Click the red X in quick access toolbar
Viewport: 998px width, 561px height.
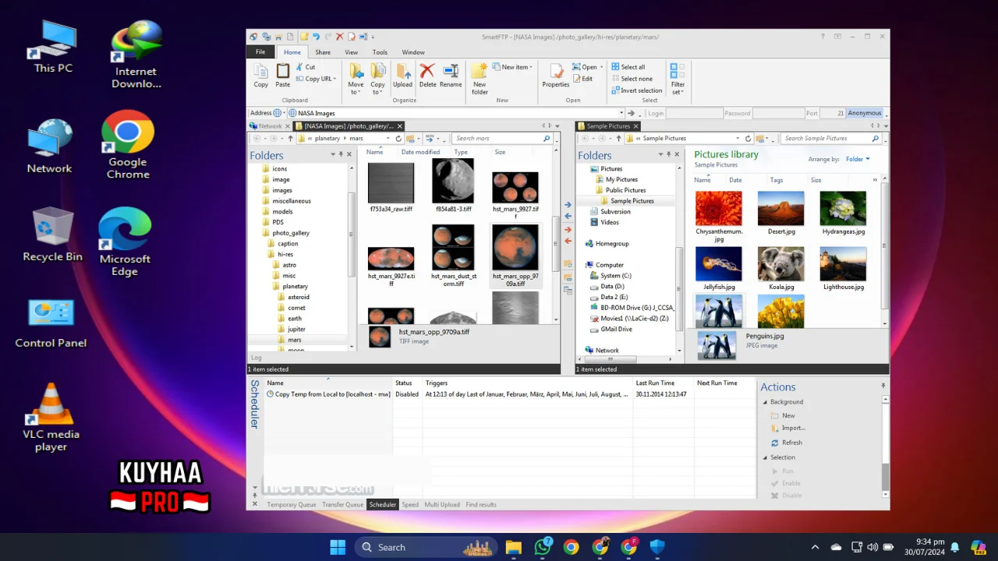339,37
